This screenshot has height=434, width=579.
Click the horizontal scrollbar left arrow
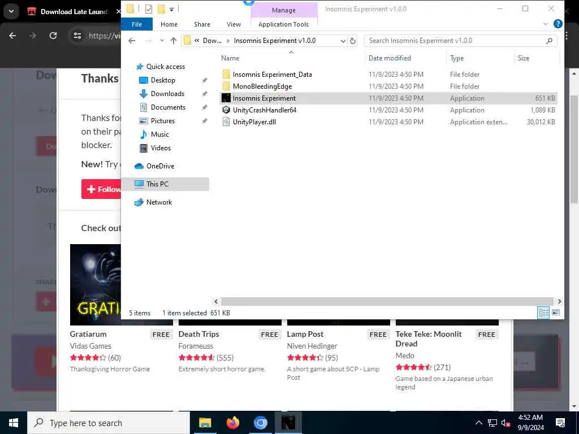tap(217, 302)
